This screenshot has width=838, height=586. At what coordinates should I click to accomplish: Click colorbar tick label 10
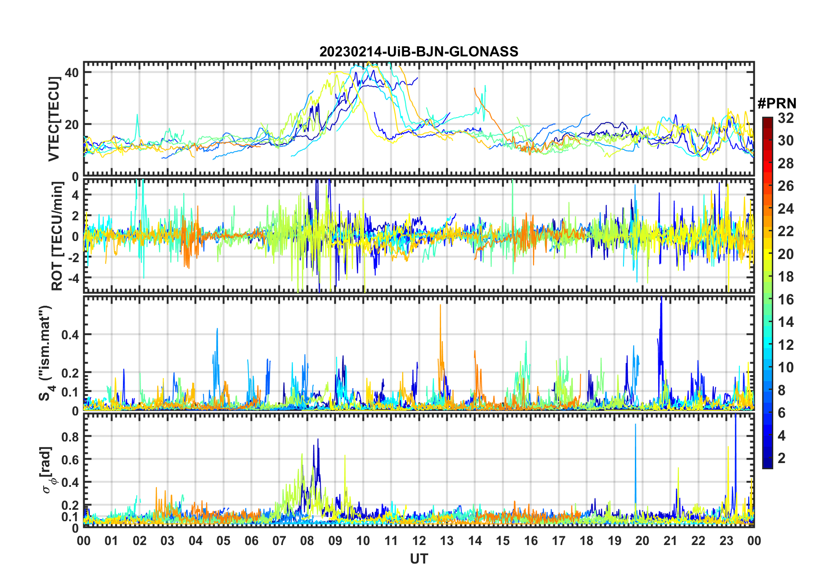click(x=786, y=367)
